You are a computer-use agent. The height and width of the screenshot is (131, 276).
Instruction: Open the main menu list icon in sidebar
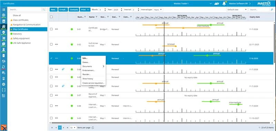point(3,10)
